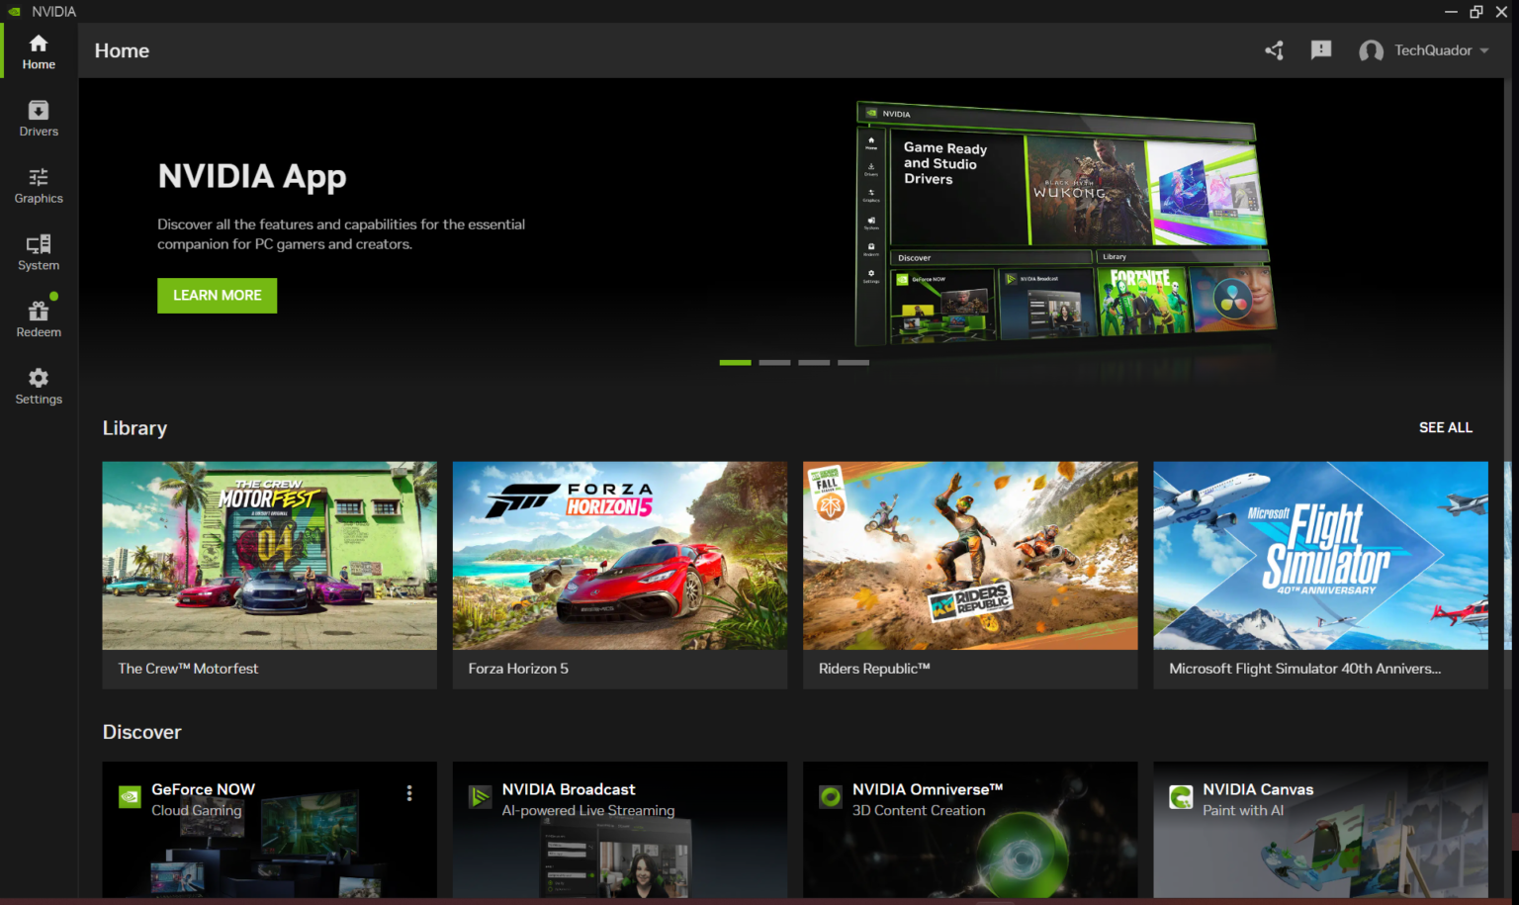The height and width of the screenshot is (905, 1519).
Task: Click the NVIDIA Omniverse logo icon
Action: click(x=831, y=797)
